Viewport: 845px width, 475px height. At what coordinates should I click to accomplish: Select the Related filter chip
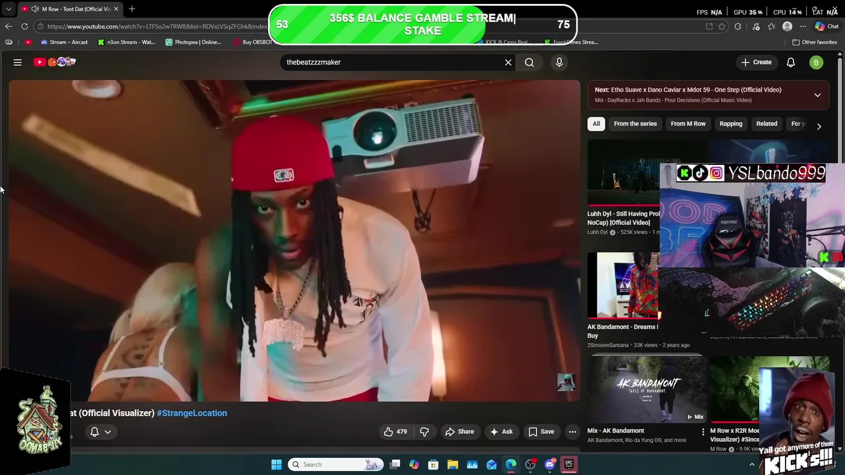[766, 123]
